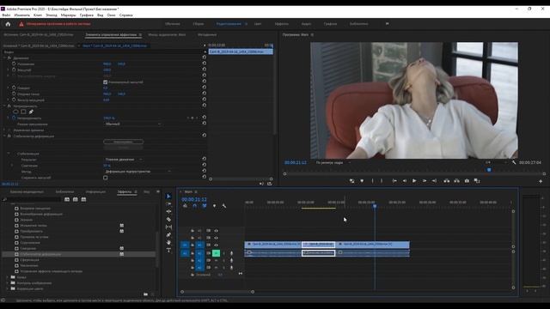Reset the Warp Stabilizer effect

tap(205, 136)
